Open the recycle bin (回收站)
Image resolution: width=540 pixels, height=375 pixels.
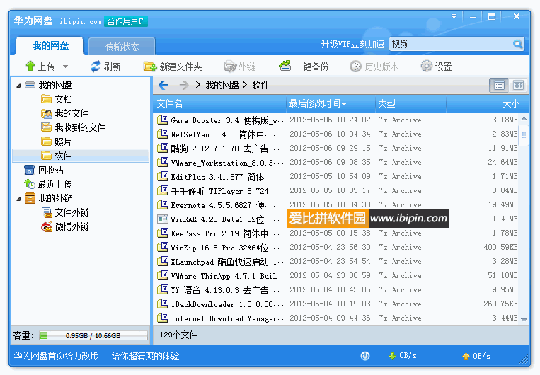click(44, 170)
